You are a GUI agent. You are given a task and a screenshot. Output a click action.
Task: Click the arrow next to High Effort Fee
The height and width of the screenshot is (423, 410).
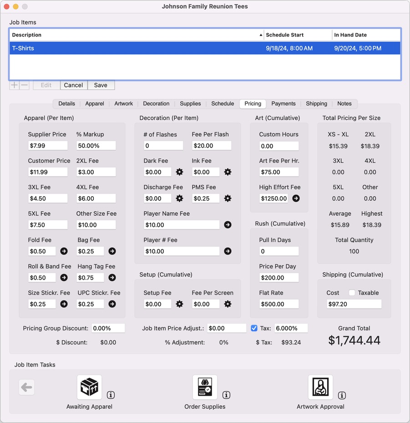pyautogui.click(x=296, y=199)
